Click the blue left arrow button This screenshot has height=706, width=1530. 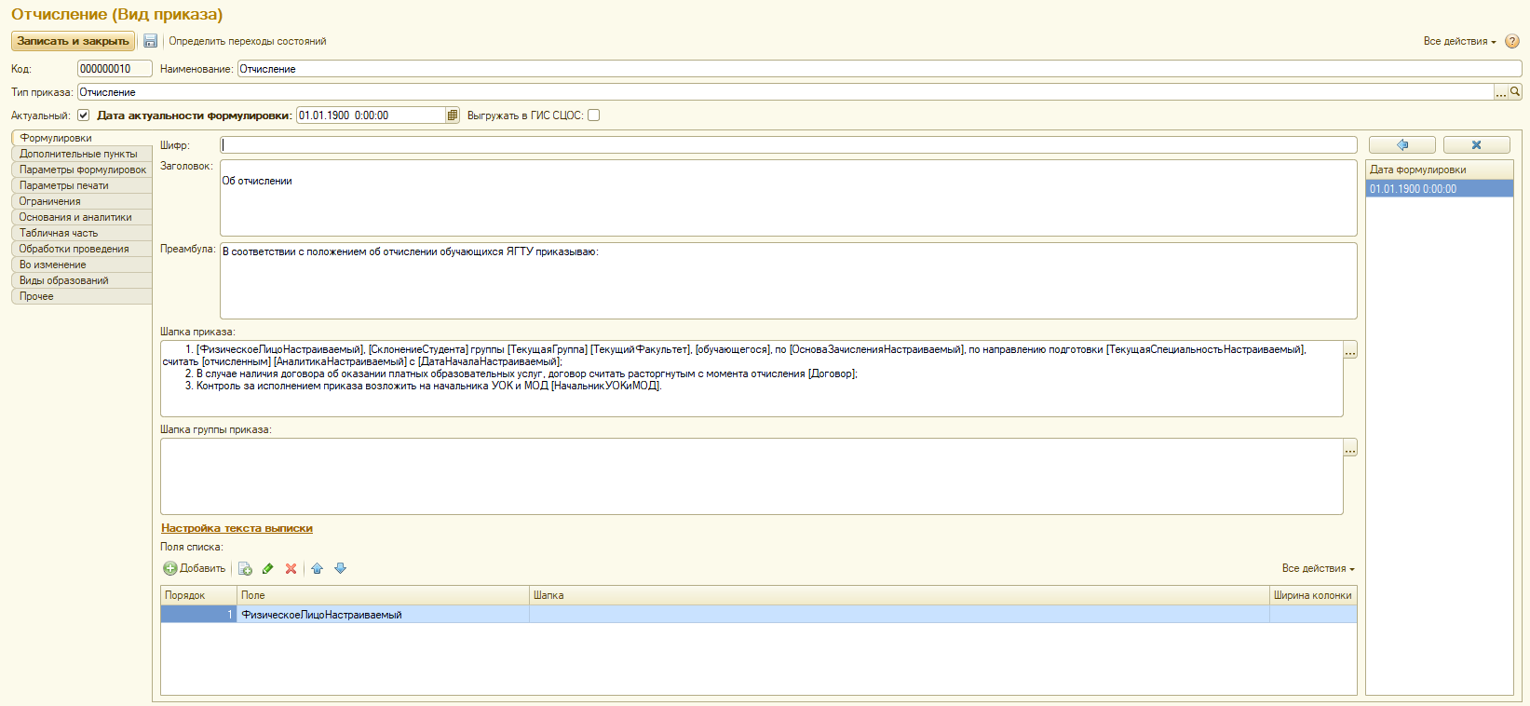[x=1402, y=145]
